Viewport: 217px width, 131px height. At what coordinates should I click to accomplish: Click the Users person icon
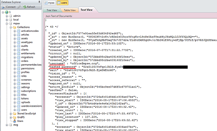click(14, 121)
